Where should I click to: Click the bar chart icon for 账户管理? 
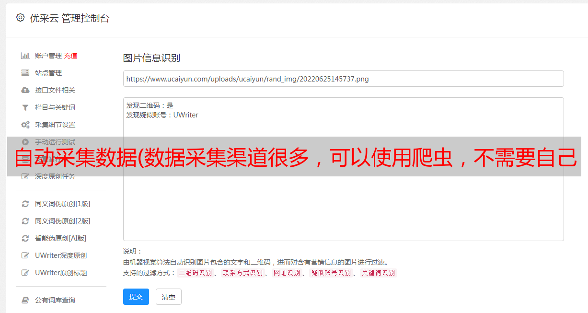[25, 56]
